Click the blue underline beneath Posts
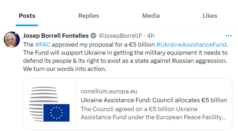Screen dimensions: 238x133 point(27,25)
